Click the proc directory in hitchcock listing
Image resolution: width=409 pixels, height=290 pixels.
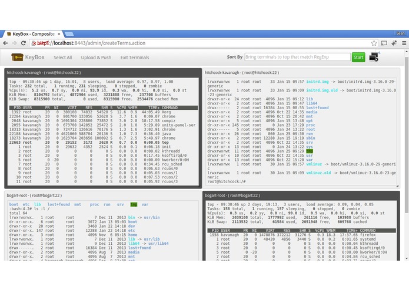[x=310, y=125]
